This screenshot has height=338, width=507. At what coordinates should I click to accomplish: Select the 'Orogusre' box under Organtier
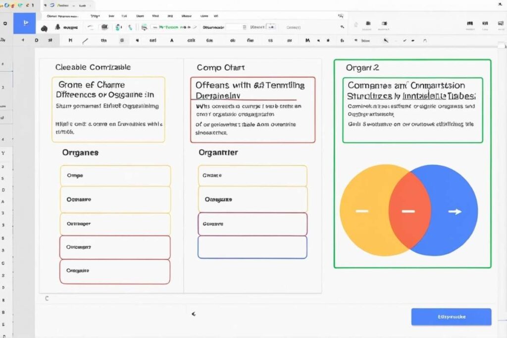point(253,199)
